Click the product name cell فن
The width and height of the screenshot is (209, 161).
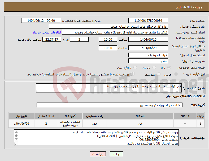(x=140, y=124)
